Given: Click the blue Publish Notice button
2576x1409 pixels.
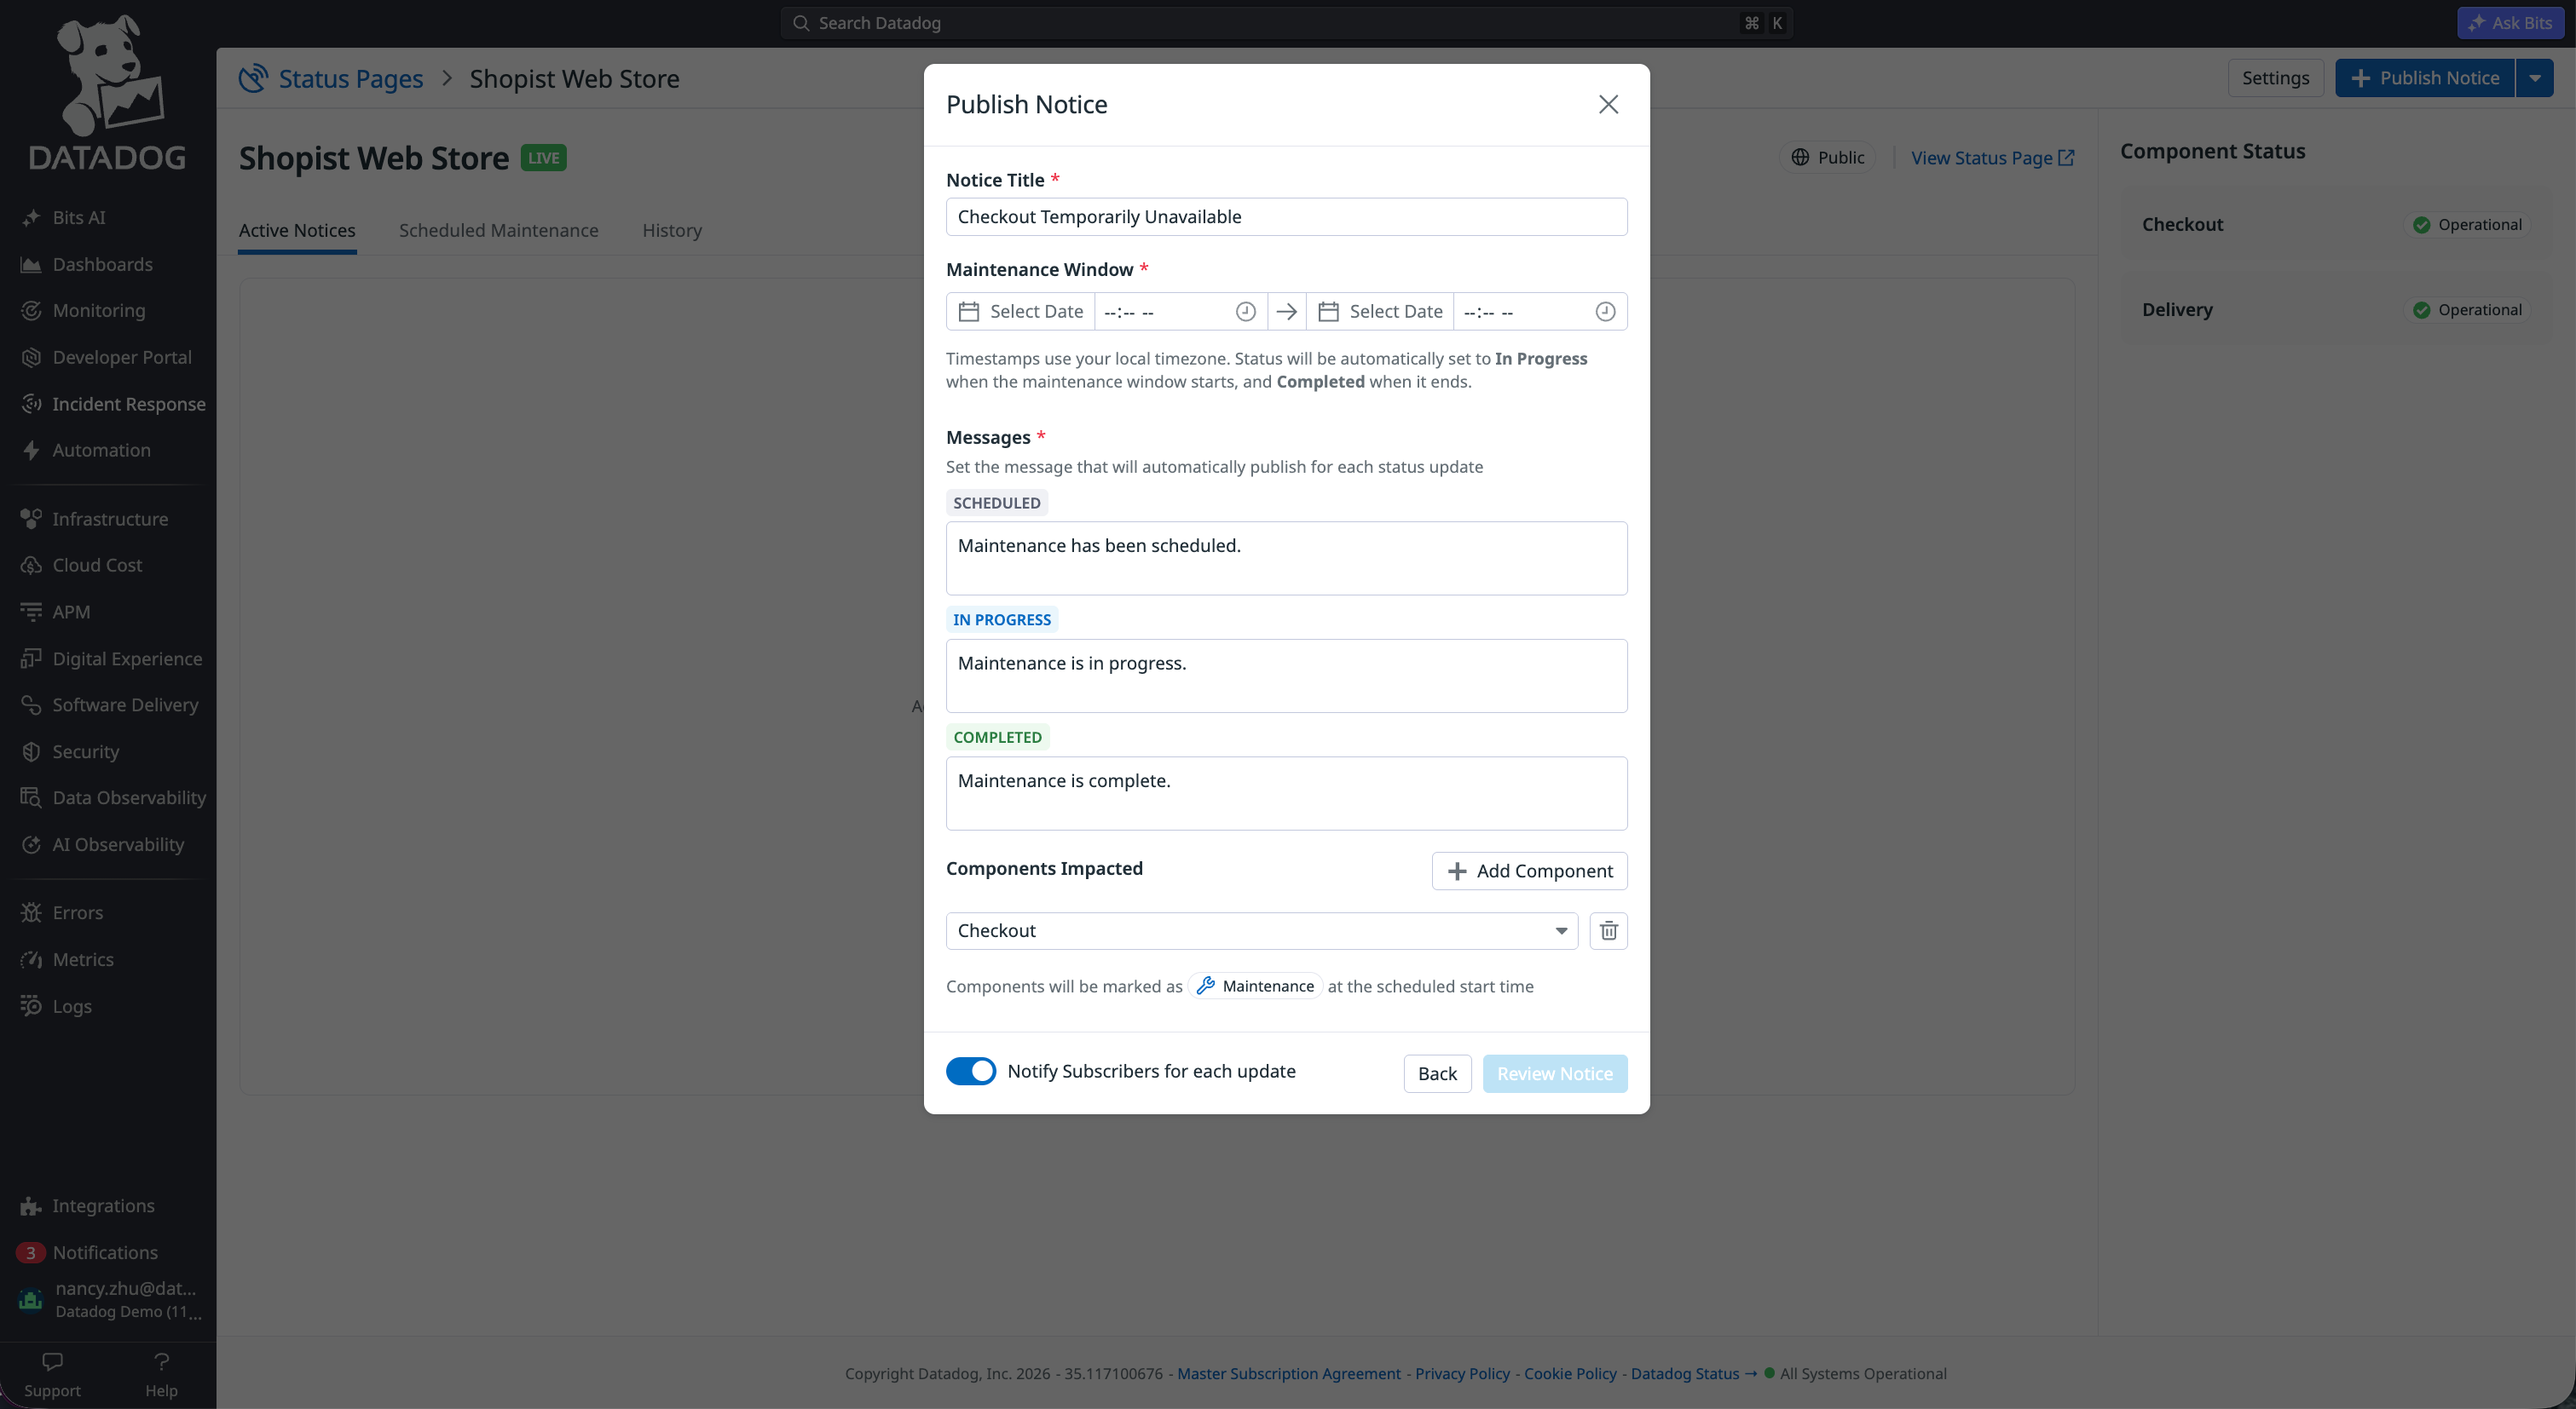Looking at the screenshot, I should (x=2425, y=78).
